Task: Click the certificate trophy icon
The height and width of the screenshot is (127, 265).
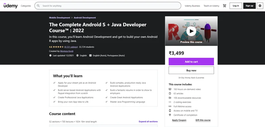Action: [x=170, y=115]
